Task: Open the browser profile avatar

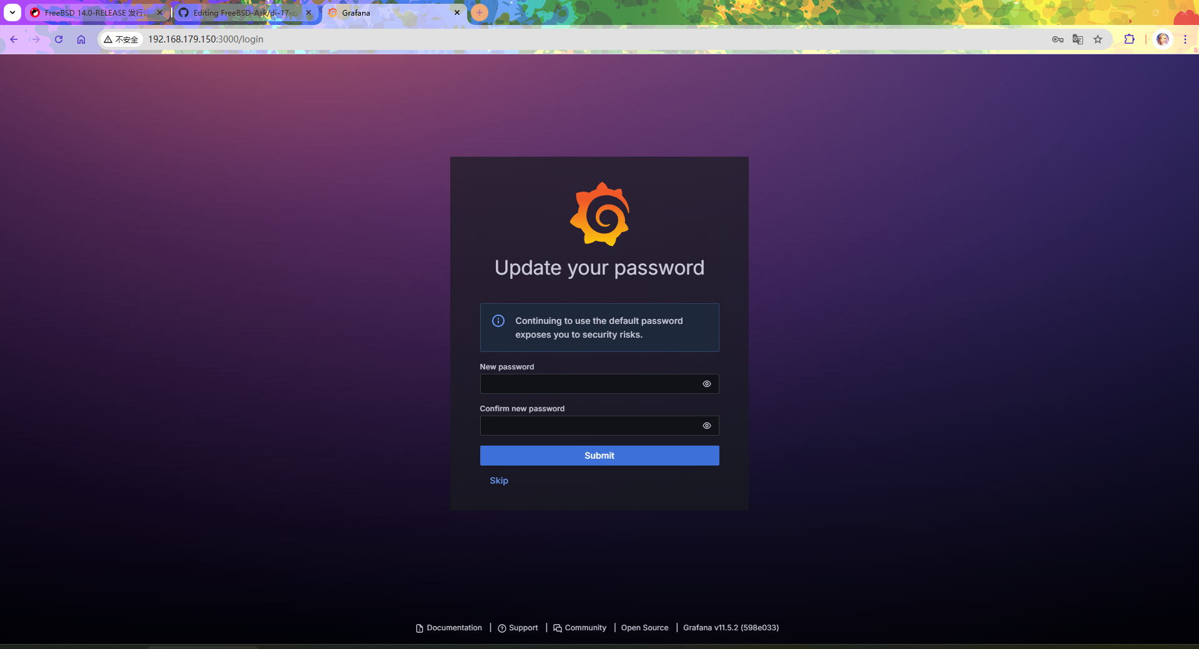Action: tap(1163, 39)
